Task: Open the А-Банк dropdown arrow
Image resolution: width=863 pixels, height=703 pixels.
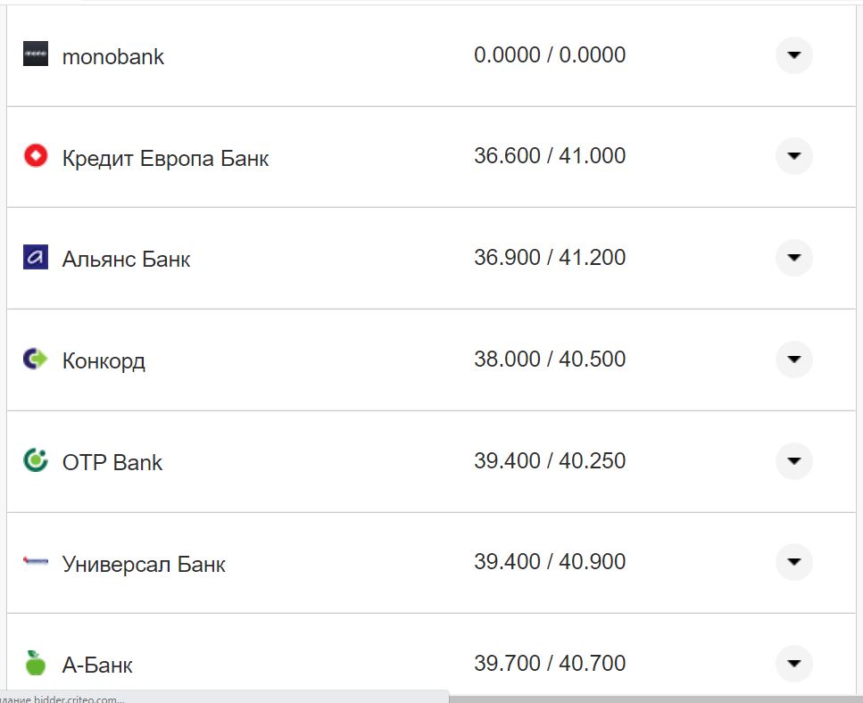Action: [793, 663]
